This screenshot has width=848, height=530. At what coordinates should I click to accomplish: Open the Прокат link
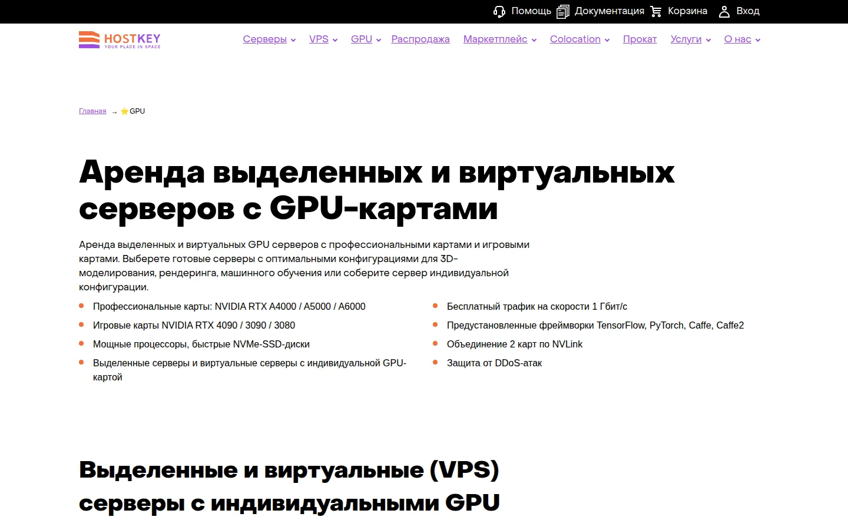pos(640,39)
